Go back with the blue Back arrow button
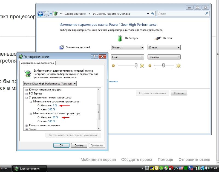The width and height of the screenshot is (219, 172). [41, 14]
